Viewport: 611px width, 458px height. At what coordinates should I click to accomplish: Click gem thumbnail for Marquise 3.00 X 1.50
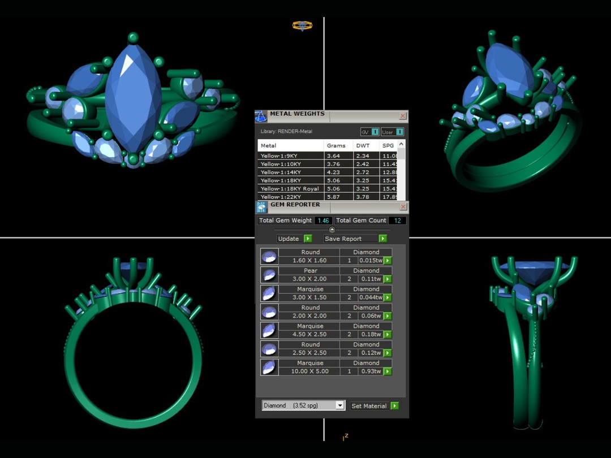pyautogui.click(x=269, y=293)
